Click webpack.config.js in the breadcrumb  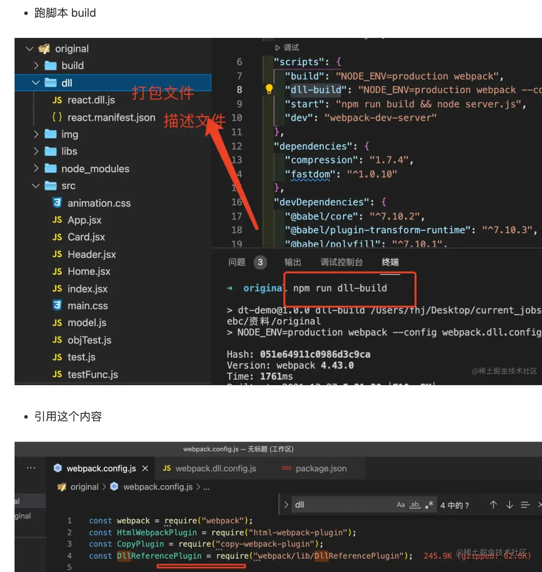coord(158,487)
